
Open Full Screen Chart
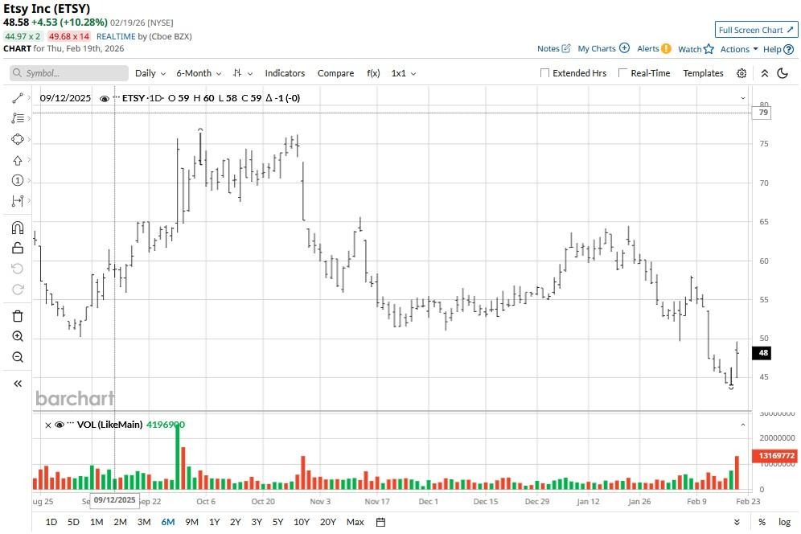tap(756, 30)
